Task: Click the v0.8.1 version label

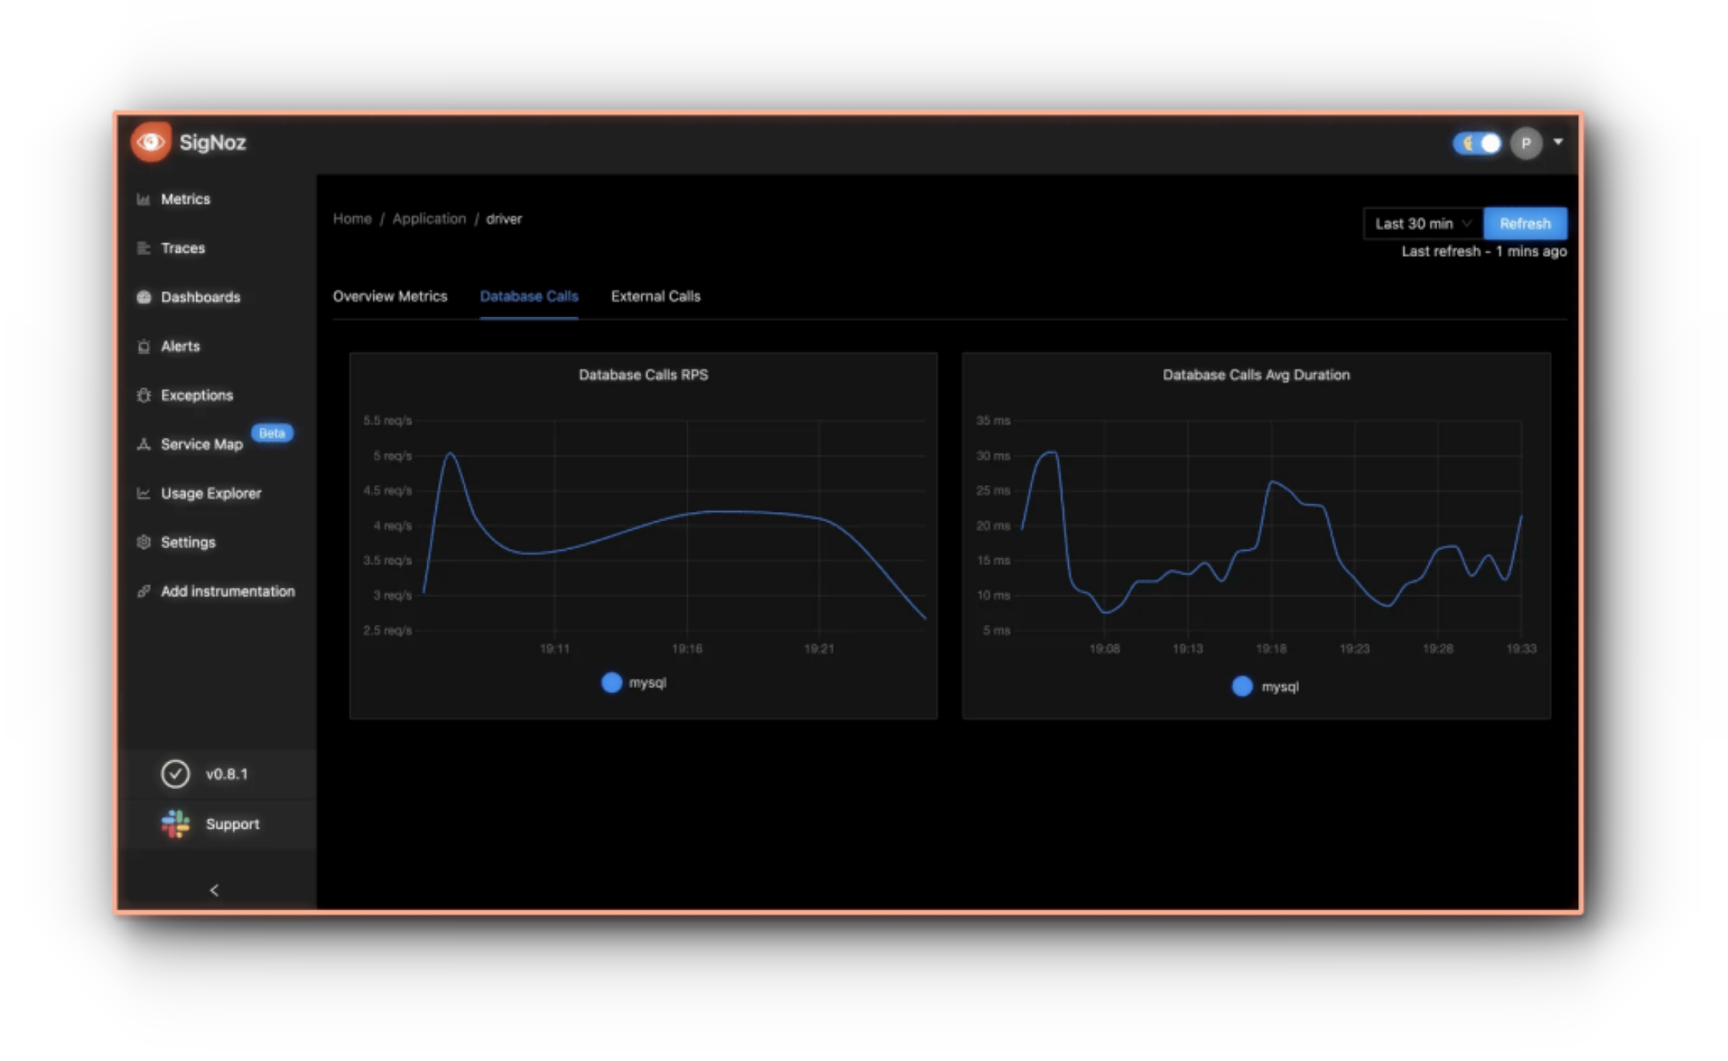Action: pos(227,774)
